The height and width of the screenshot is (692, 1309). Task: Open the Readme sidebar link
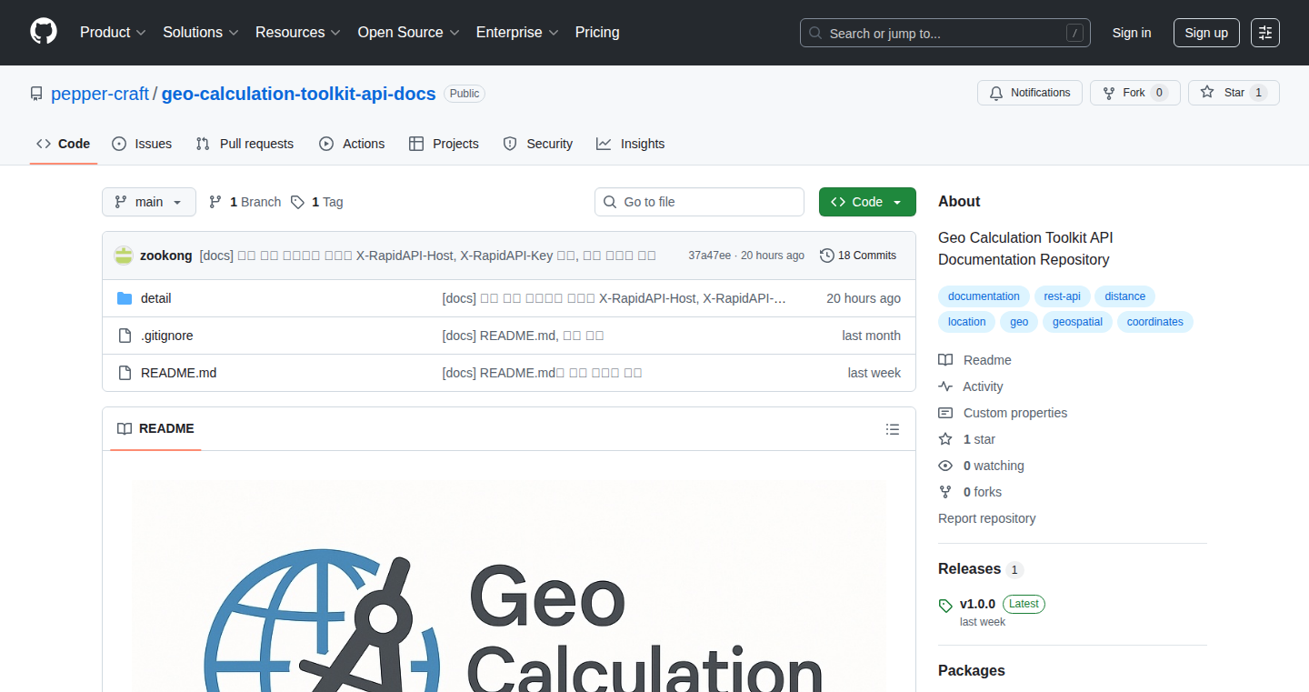[975, 360]
